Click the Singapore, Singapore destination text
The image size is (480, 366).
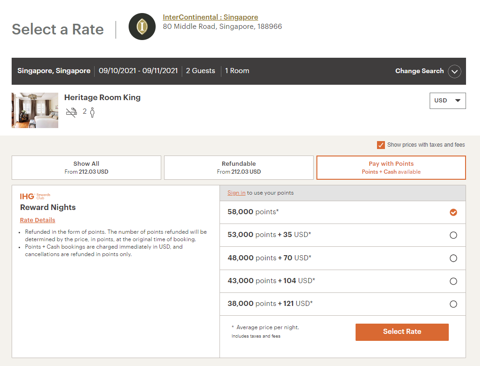point(54,71)
